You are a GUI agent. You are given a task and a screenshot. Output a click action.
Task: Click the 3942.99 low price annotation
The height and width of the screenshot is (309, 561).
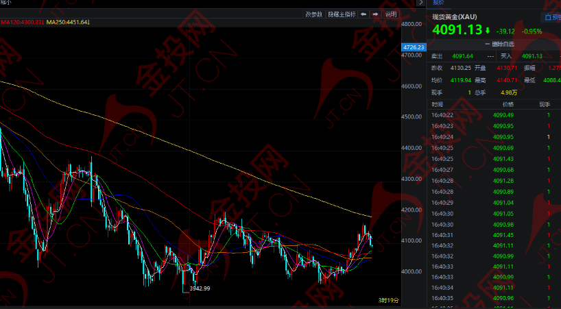tap(200, 288)
